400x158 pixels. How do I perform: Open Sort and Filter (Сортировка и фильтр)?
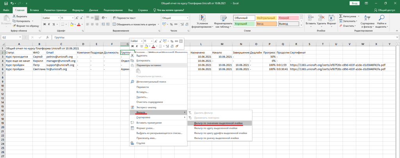pyautogui.click(x=367, y=21)
